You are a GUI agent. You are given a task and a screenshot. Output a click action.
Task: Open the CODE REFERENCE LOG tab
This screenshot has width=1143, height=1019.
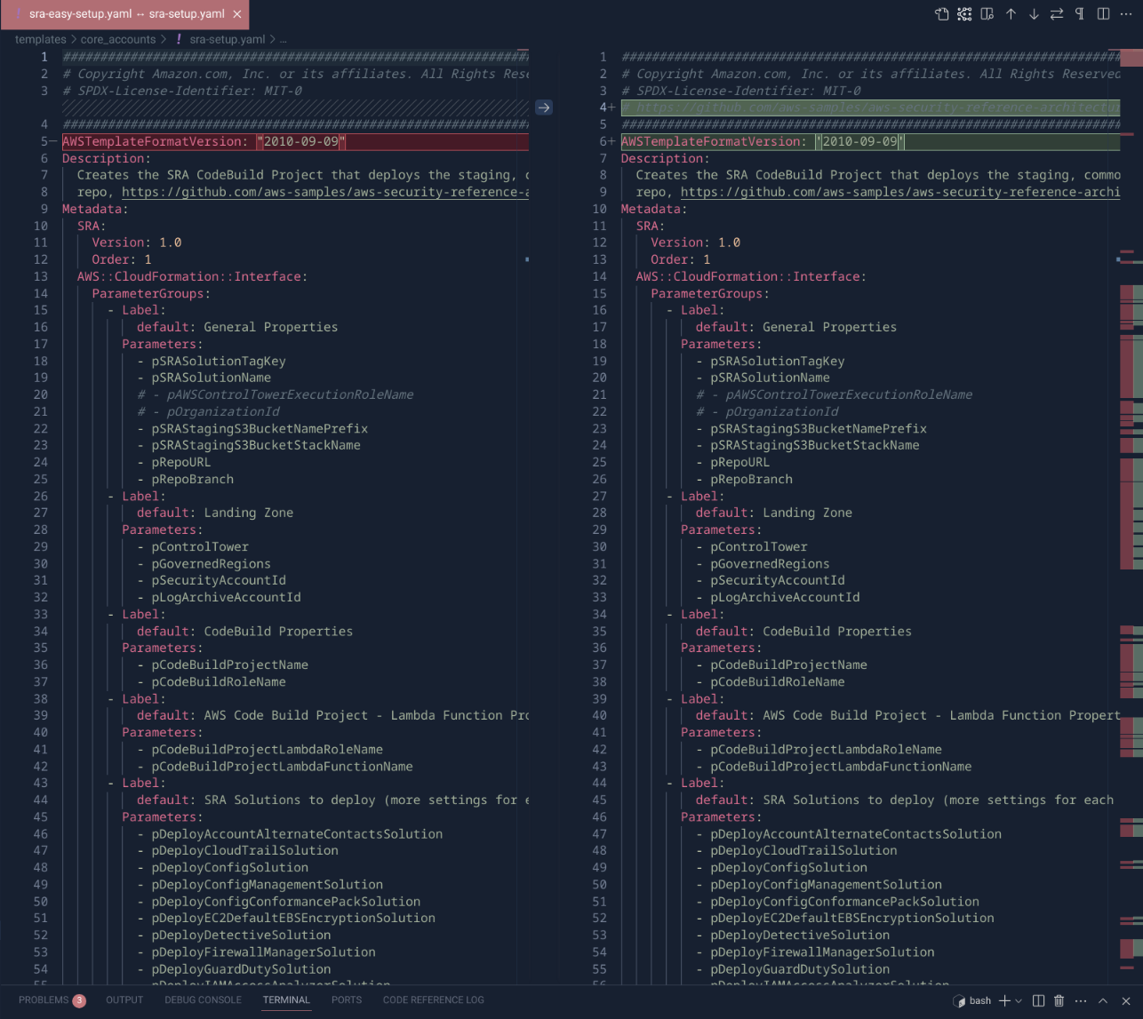[x=434, y=999]
